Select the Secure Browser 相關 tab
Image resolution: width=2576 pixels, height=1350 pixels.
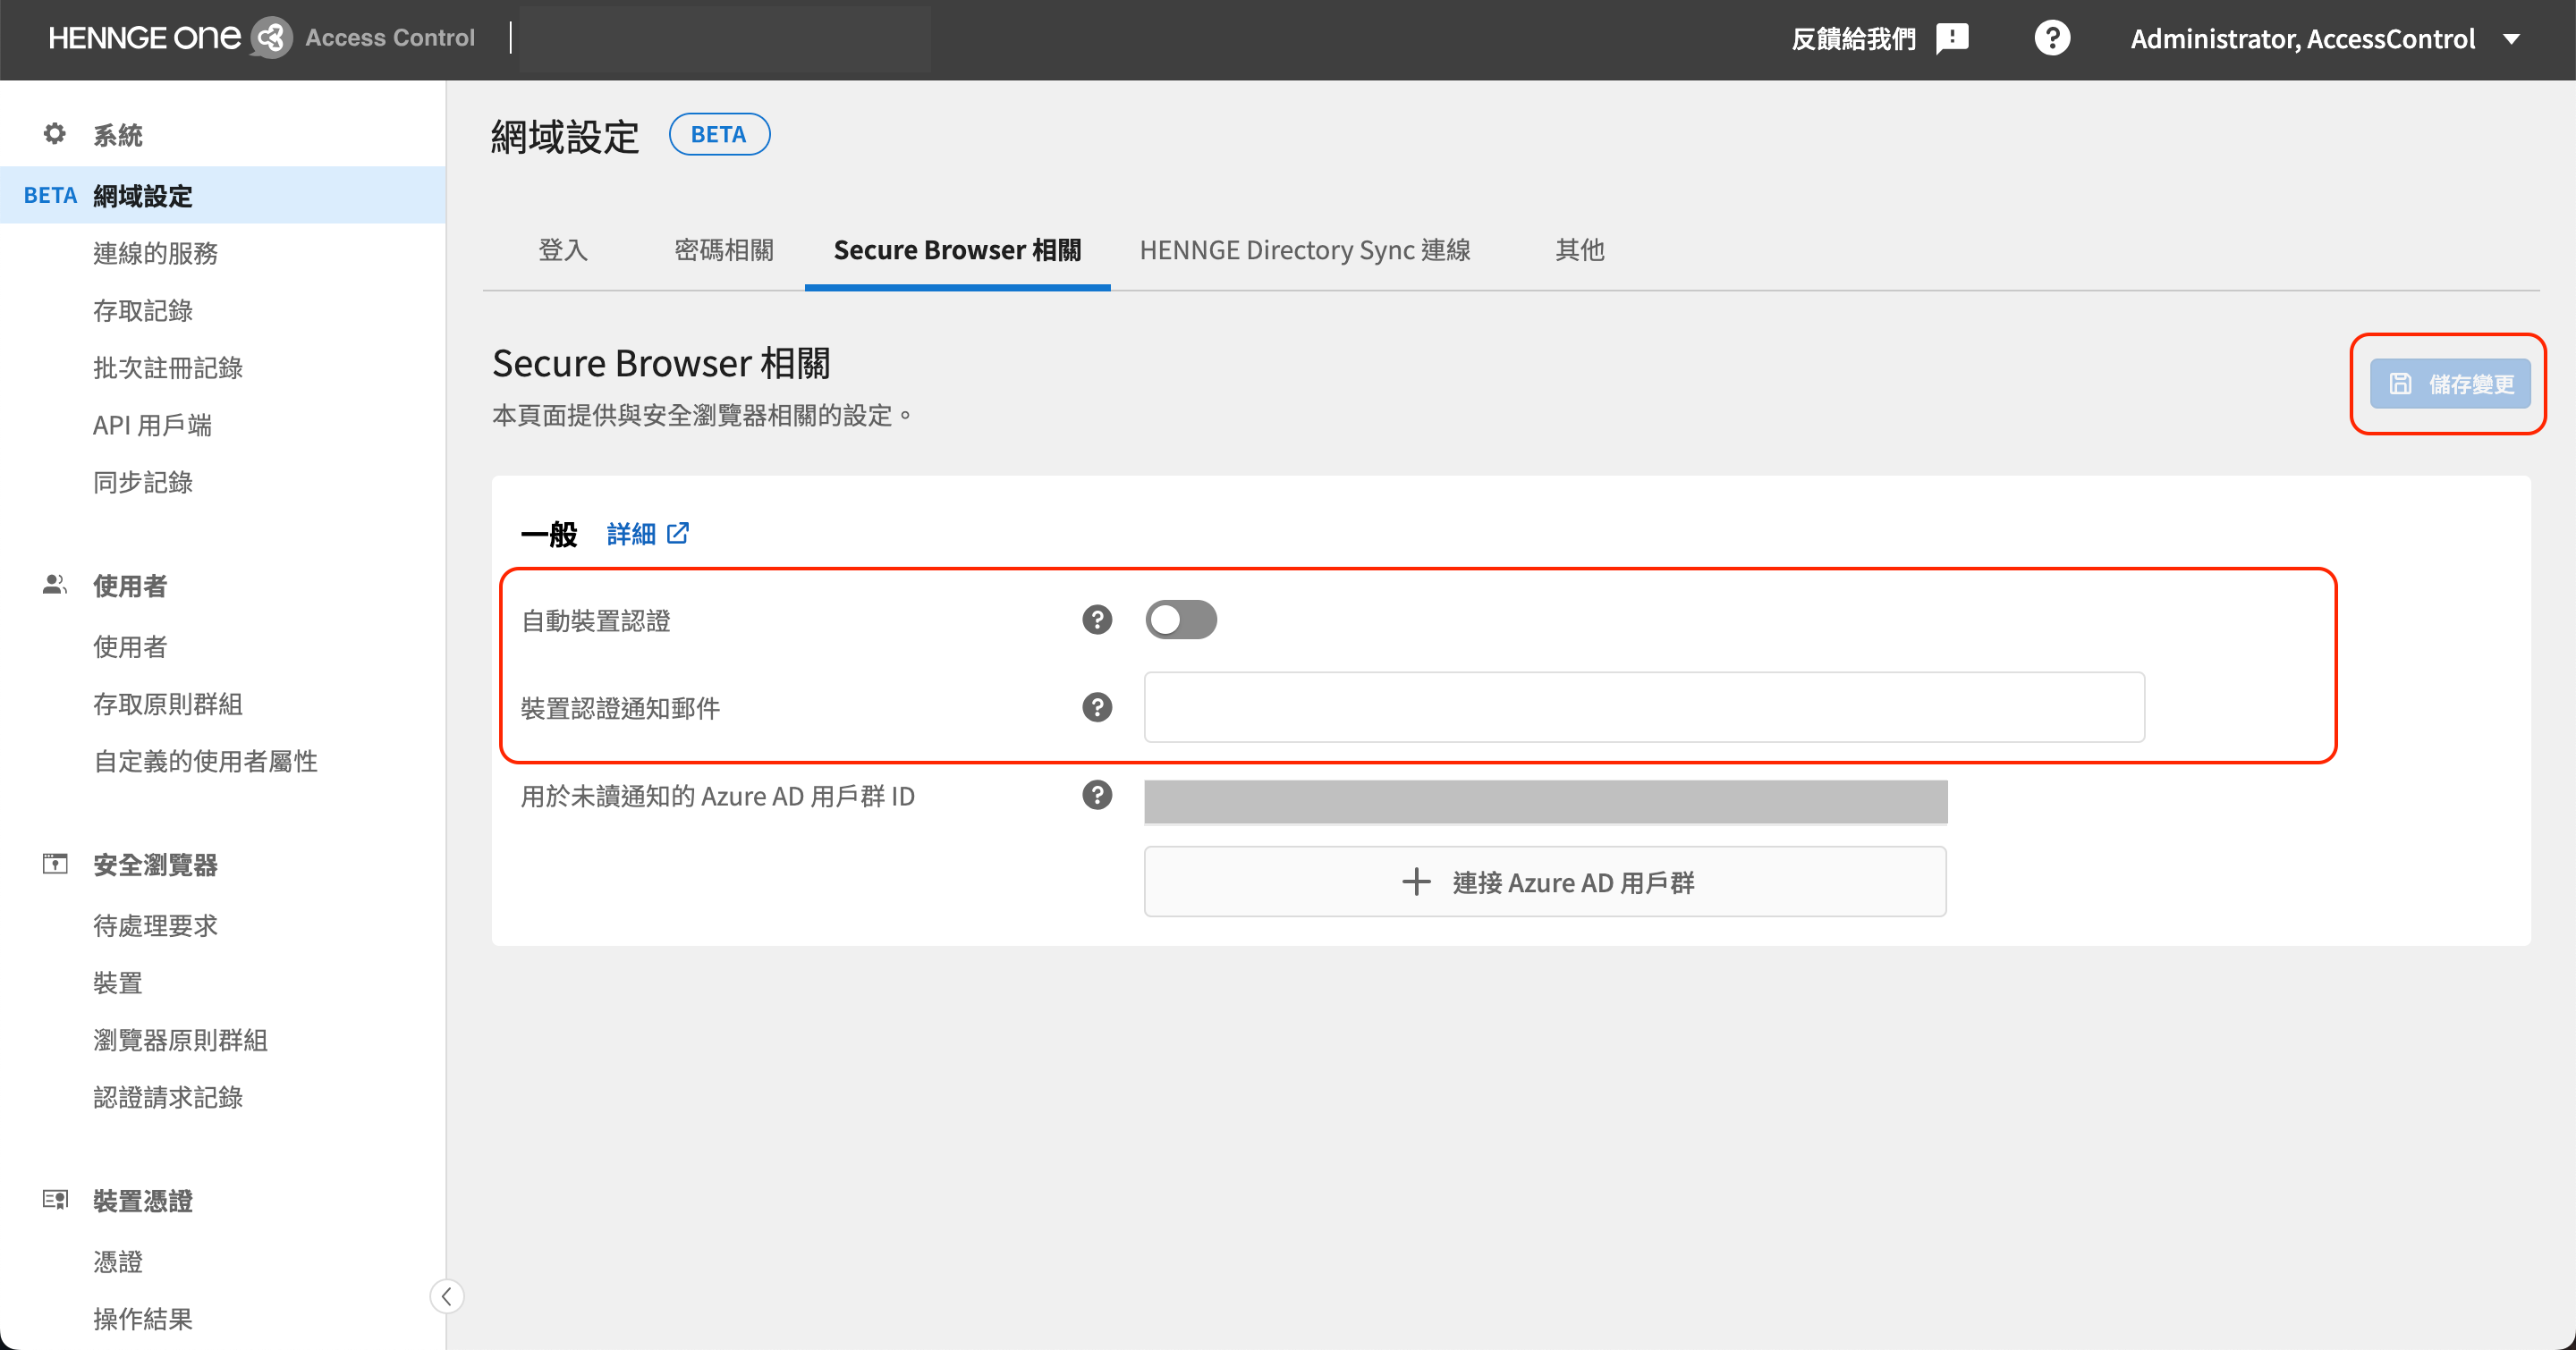957,249
